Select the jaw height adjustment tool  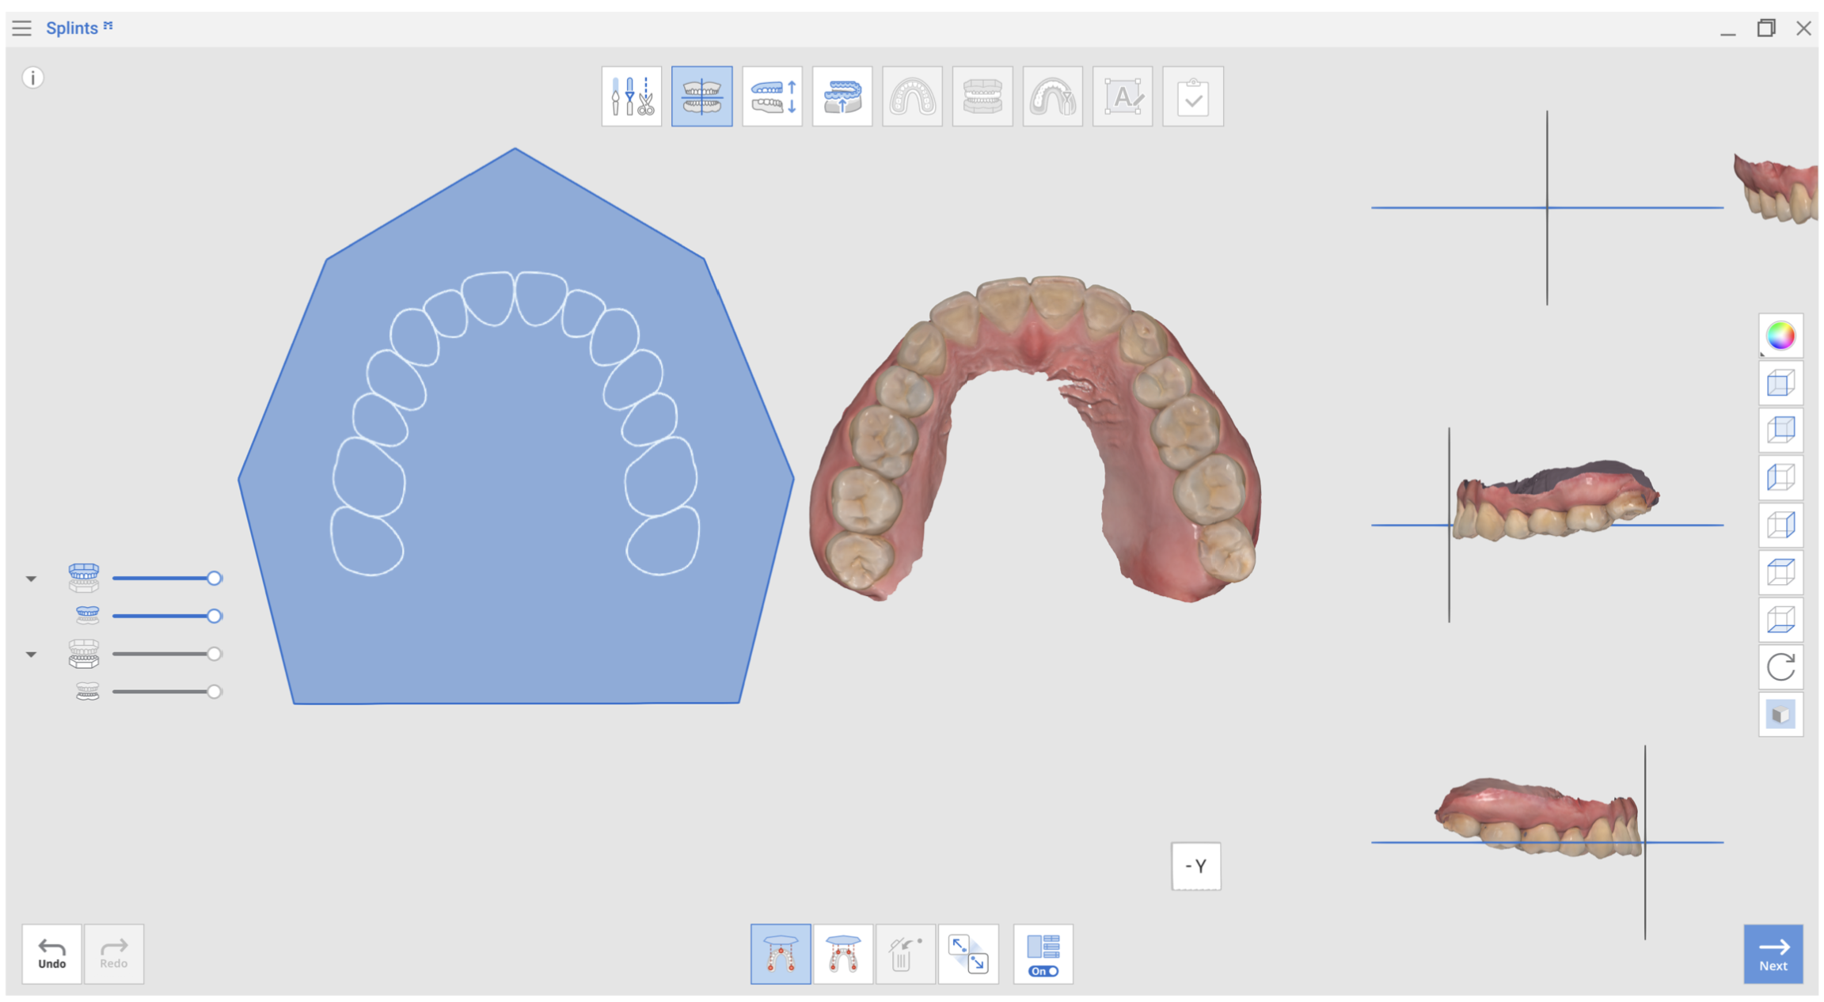click(772, 96)
